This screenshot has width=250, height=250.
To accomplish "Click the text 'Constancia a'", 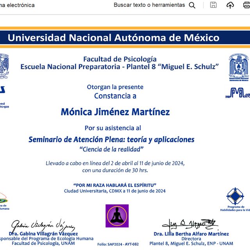I will [115, 96].
